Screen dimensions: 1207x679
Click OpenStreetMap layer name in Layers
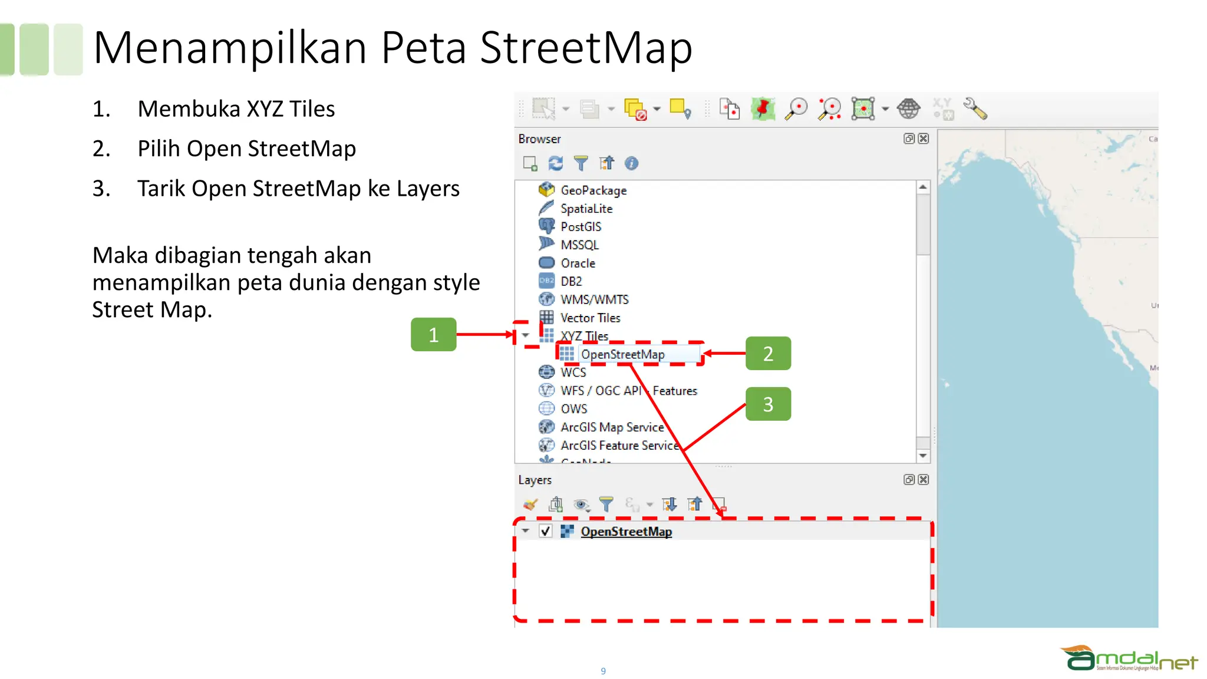[x=626, y=531]
